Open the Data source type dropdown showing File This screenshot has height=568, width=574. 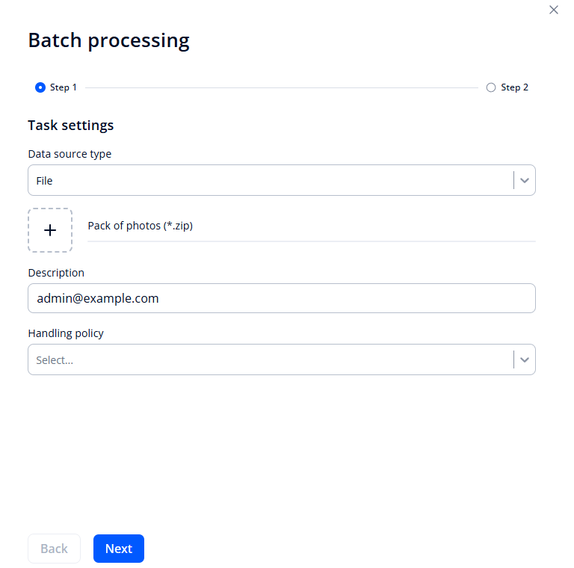[x=269, y=180]
